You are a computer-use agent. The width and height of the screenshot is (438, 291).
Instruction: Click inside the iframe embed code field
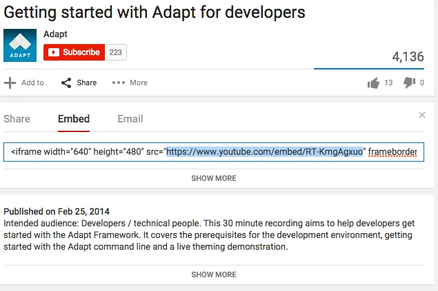click(214, 152)
